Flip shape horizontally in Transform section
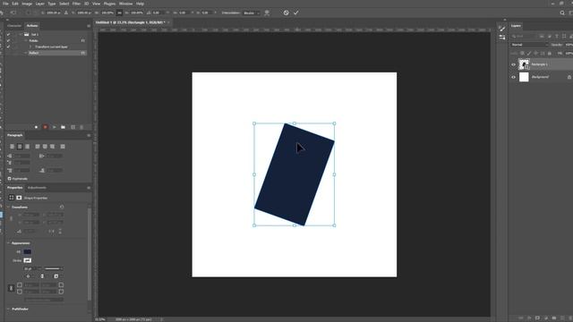Viewport: 573px width, 322px height. 51,231
